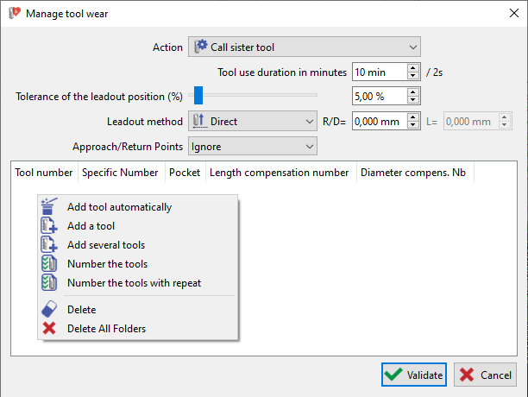Decrease tolerance percentage with down arrow
This screenshot has width=528, height=397.
coord(413,100)
